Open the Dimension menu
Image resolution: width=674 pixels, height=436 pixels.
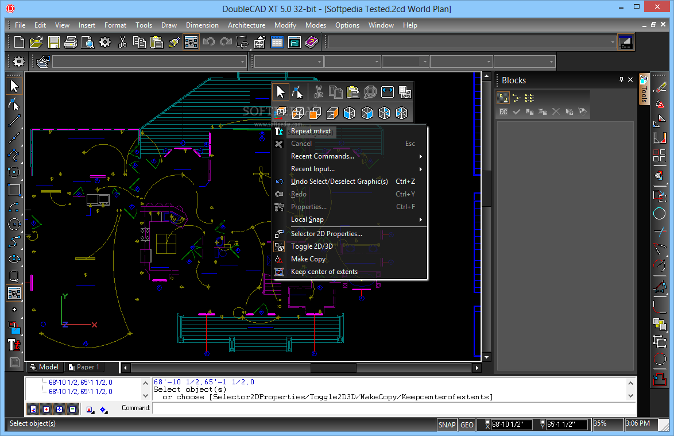(x=202, y=25)
